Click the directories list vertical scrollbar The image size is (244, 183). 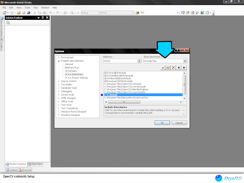coord(184,85)
